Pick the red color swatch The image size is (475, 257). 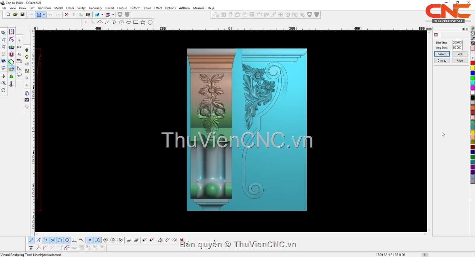pyautogui.click(x=473, y=63)
